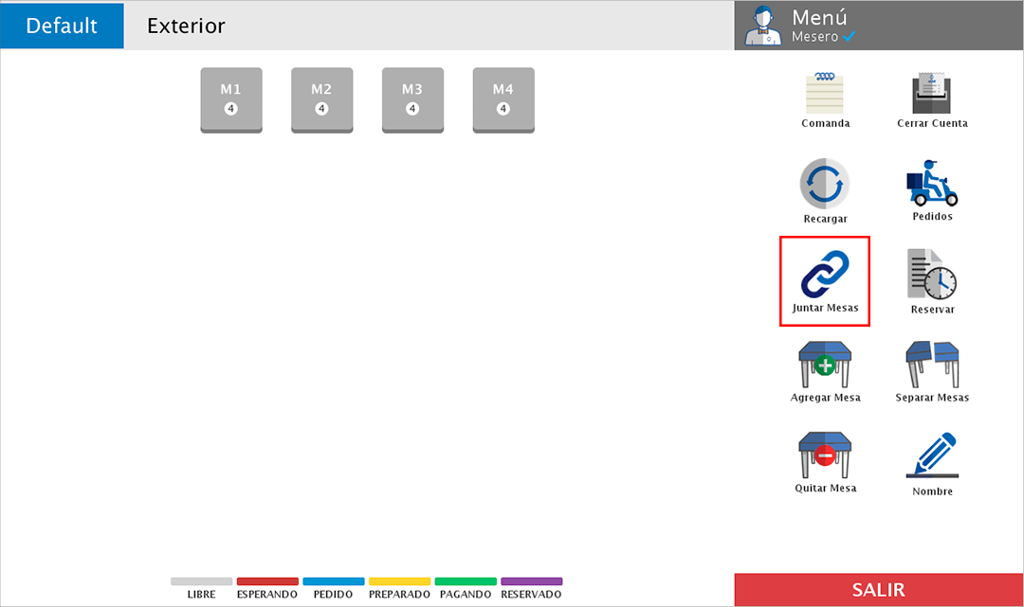Switch to the Default tab
This screenshot has height=607, width=1024.
(x=62, y=26)
